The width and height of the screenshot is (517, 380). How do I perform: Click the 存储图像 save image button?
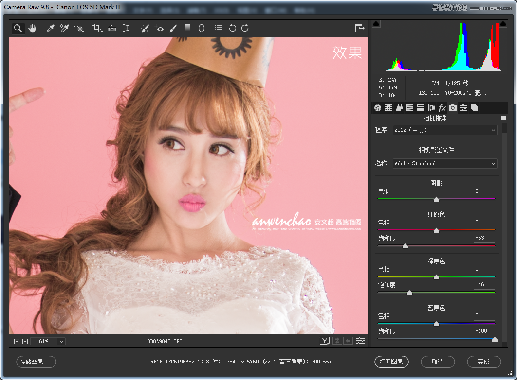36,362
